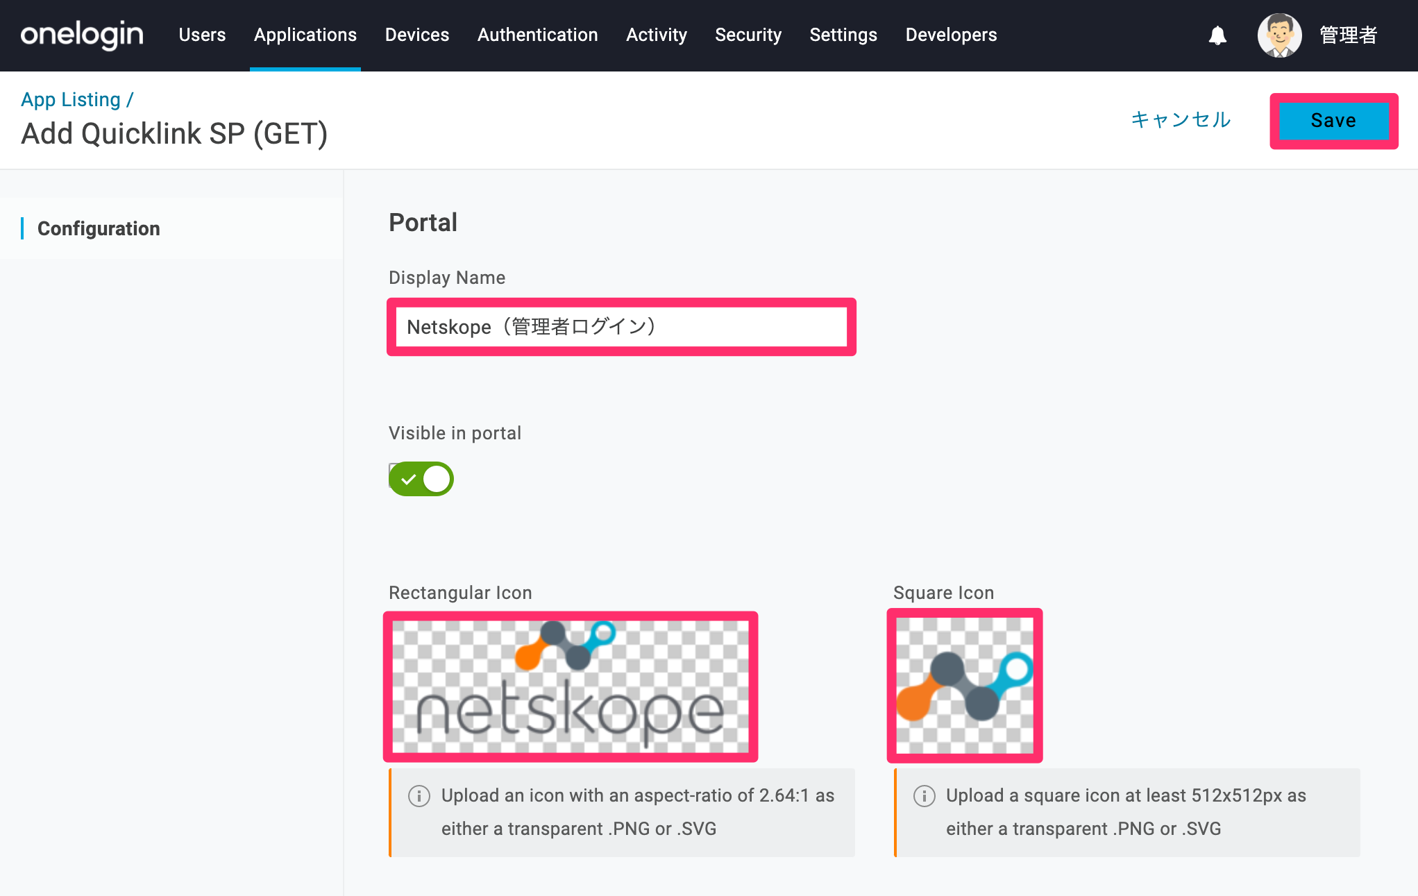Open the 管理者 account menu
Screen dimensions: 1418x896
(1348, 35)
